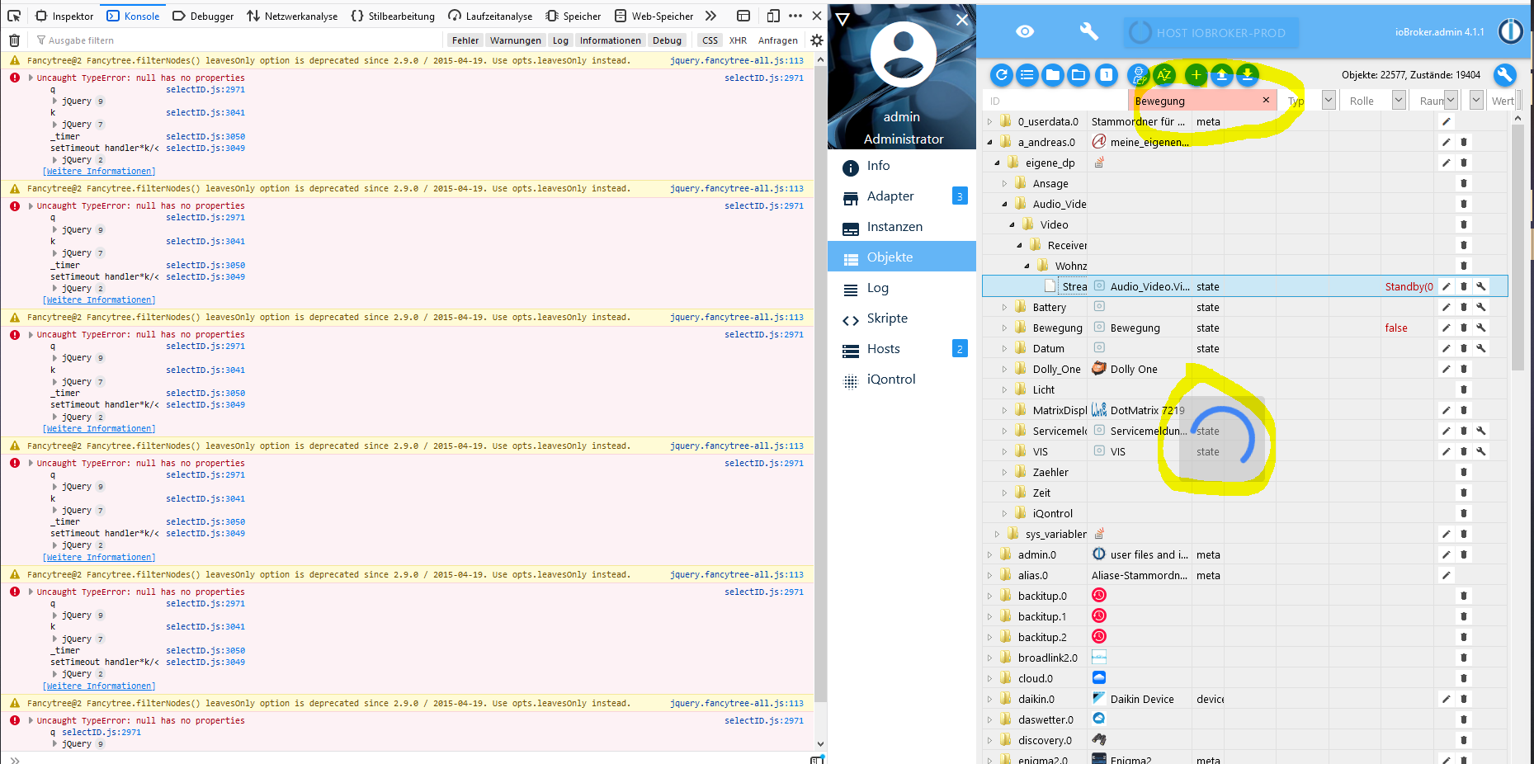1534x764 pixels.
Task: Toggle the XHR console filter
Action: pyautogui.click(x=738, y=40)
